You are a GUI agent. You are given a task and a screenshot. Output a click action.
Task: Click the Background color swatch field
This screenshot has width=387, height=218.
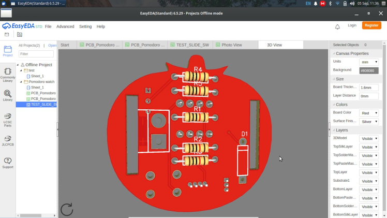369,70
